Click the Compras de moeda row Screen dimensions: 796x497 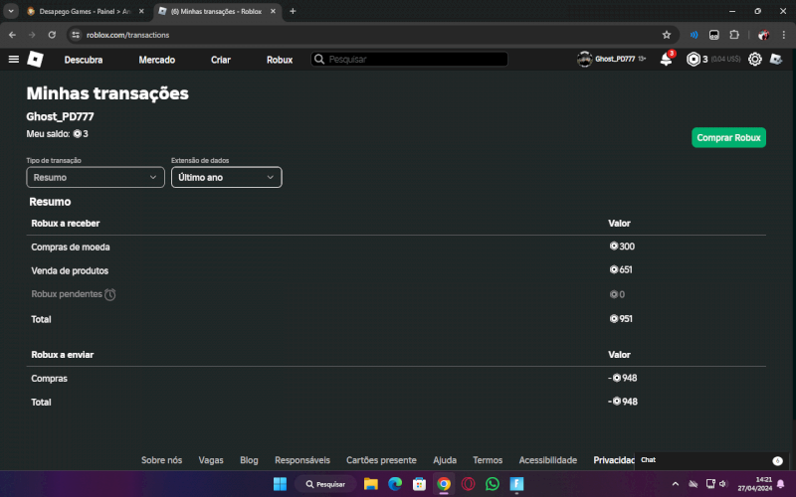(396, 247)
